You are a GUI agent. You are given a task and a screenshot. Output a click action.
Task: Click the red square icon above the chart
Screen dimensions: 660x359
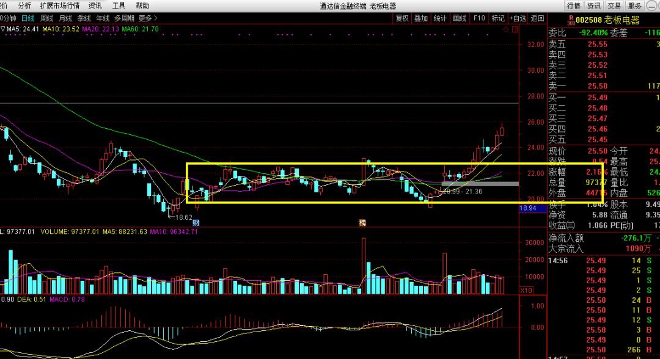coord(515,29)
